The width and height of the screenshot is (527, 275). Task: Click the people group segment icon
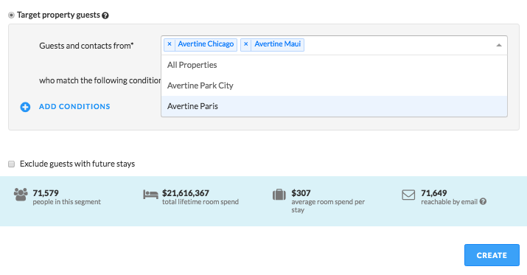(21, 195)
